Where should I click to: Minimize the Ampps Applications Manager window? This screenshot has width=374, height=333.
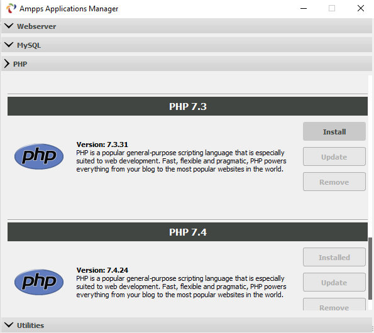pyautogui.click(x=304, y=8)
